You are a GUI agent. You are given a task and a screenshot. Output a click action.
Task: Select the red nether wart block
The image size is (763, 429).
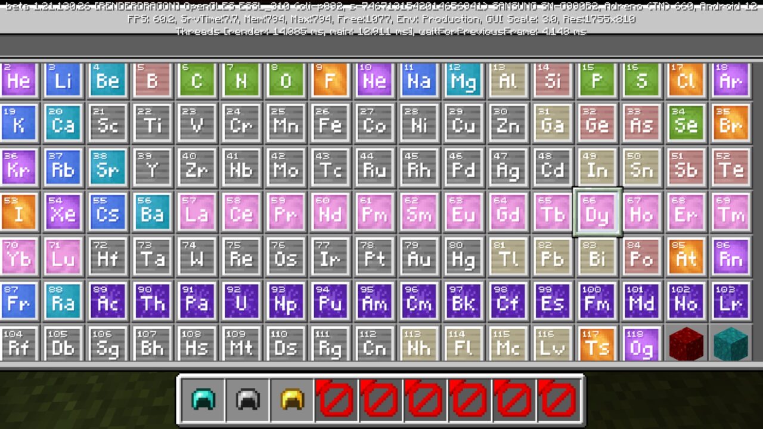pos(686,346)
